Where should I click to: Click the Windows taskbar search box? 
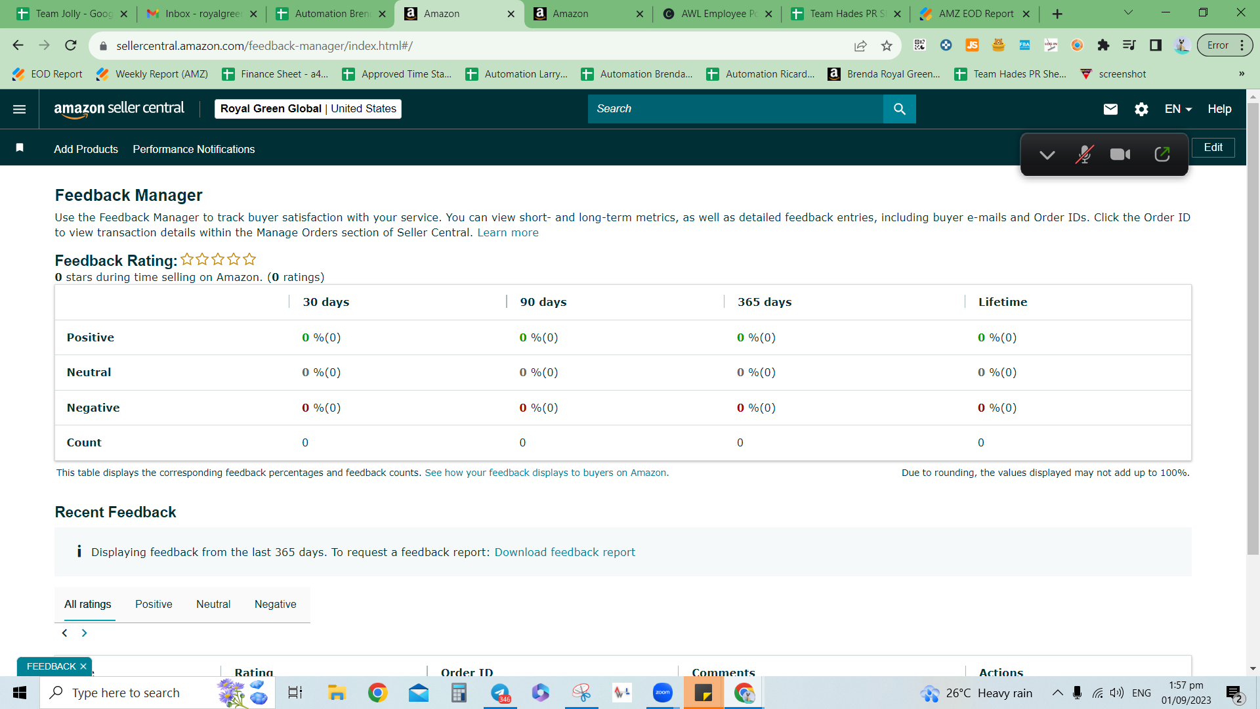pos(157,693)
